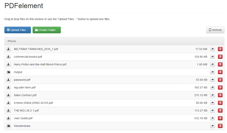
Task: Click the Create Folder button
Action: (47, 30)
